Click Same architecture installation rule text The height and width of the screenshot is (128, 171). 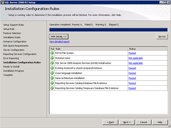tap(70, 78)
